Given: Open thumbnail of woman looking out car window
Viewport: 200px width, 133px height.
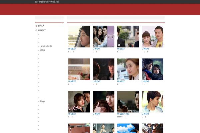Looking at the screenshot, I should pos(79,37).
